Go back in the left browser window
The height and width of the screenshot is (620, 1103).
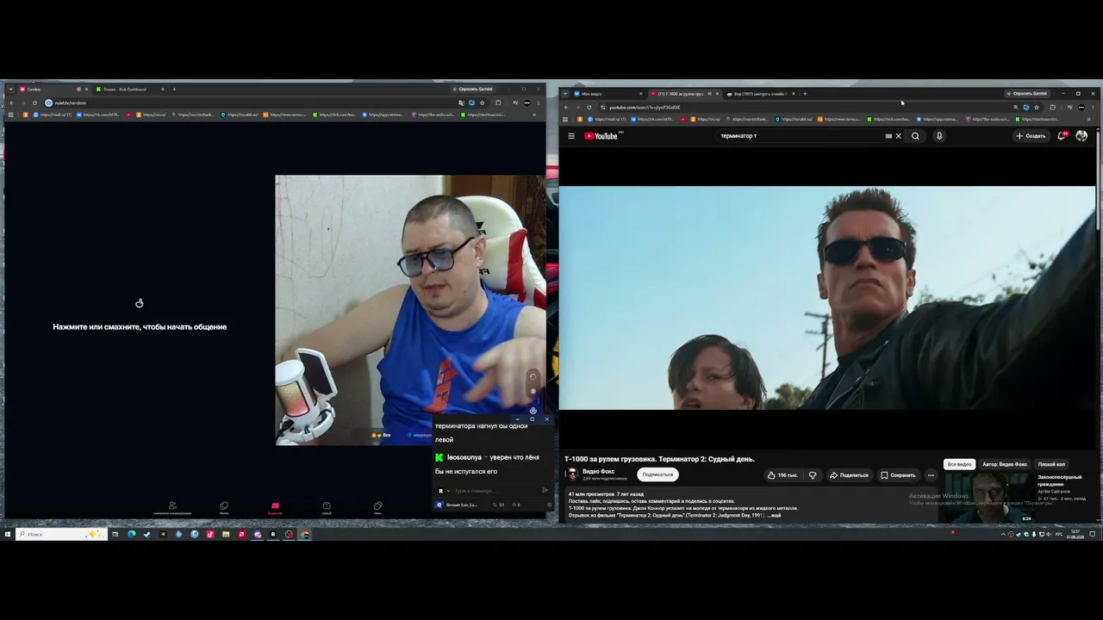(x=12, y=103)
